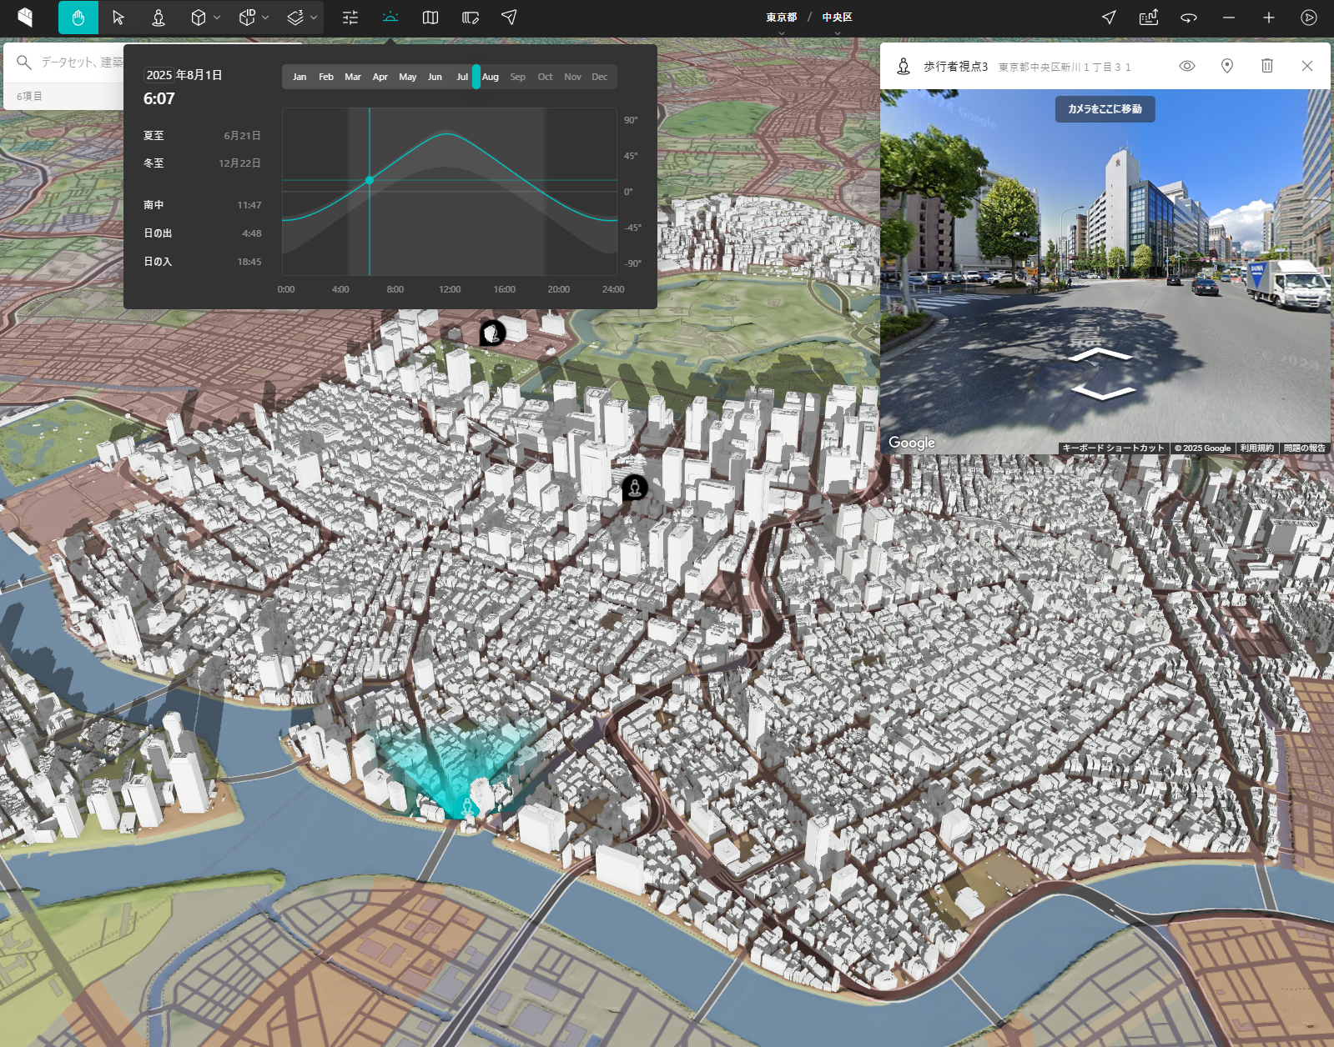Select Jan on month bar
Image resolution: width=1334 pixels, height=1047 pixels.
pos(300,77)
